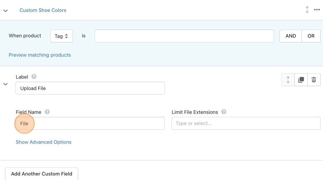Image resolution: width=323 pixels, height=180 pixels.
Task: Collapse the Upload File field chevron
Action: pos(5,84)
